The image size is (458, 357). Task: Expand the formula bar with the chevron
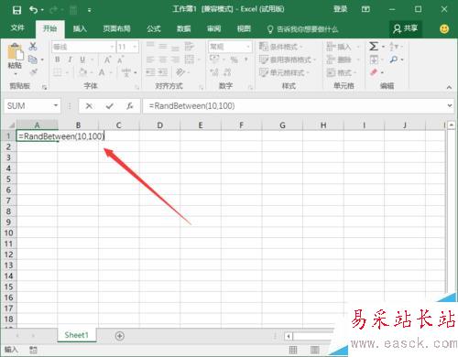pos(450,105)
